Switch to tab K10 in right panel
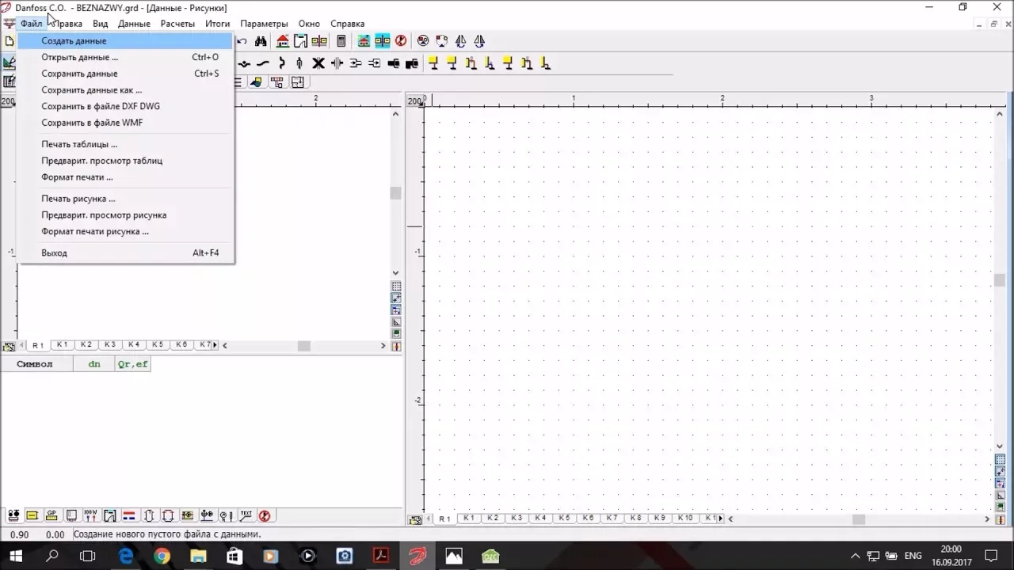 [x=684, y=518]
